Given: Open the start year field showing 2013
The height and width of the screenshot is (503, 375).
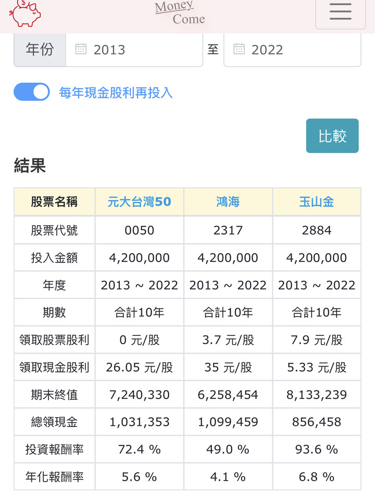Looking at the screenshot, I should pyautogui.click(x=134, y=49).
